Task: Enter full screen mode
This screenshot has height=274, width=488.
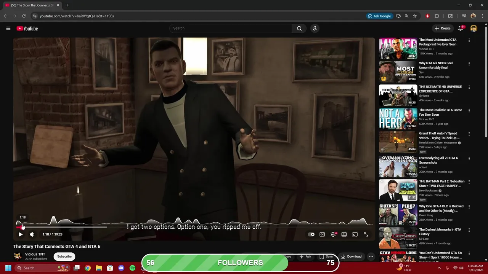Action: click(x=366, y=234)
